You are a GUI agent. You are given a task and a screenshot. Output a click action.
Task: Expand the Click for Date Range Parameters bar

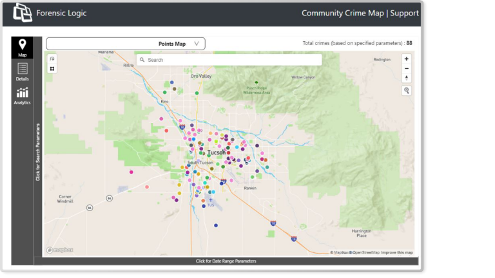(226, 261)
